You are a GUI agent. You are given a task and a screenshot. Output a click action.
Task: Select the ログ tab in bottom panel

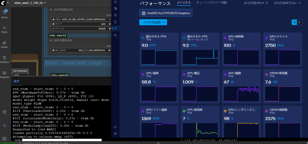(x=16, y=81)
